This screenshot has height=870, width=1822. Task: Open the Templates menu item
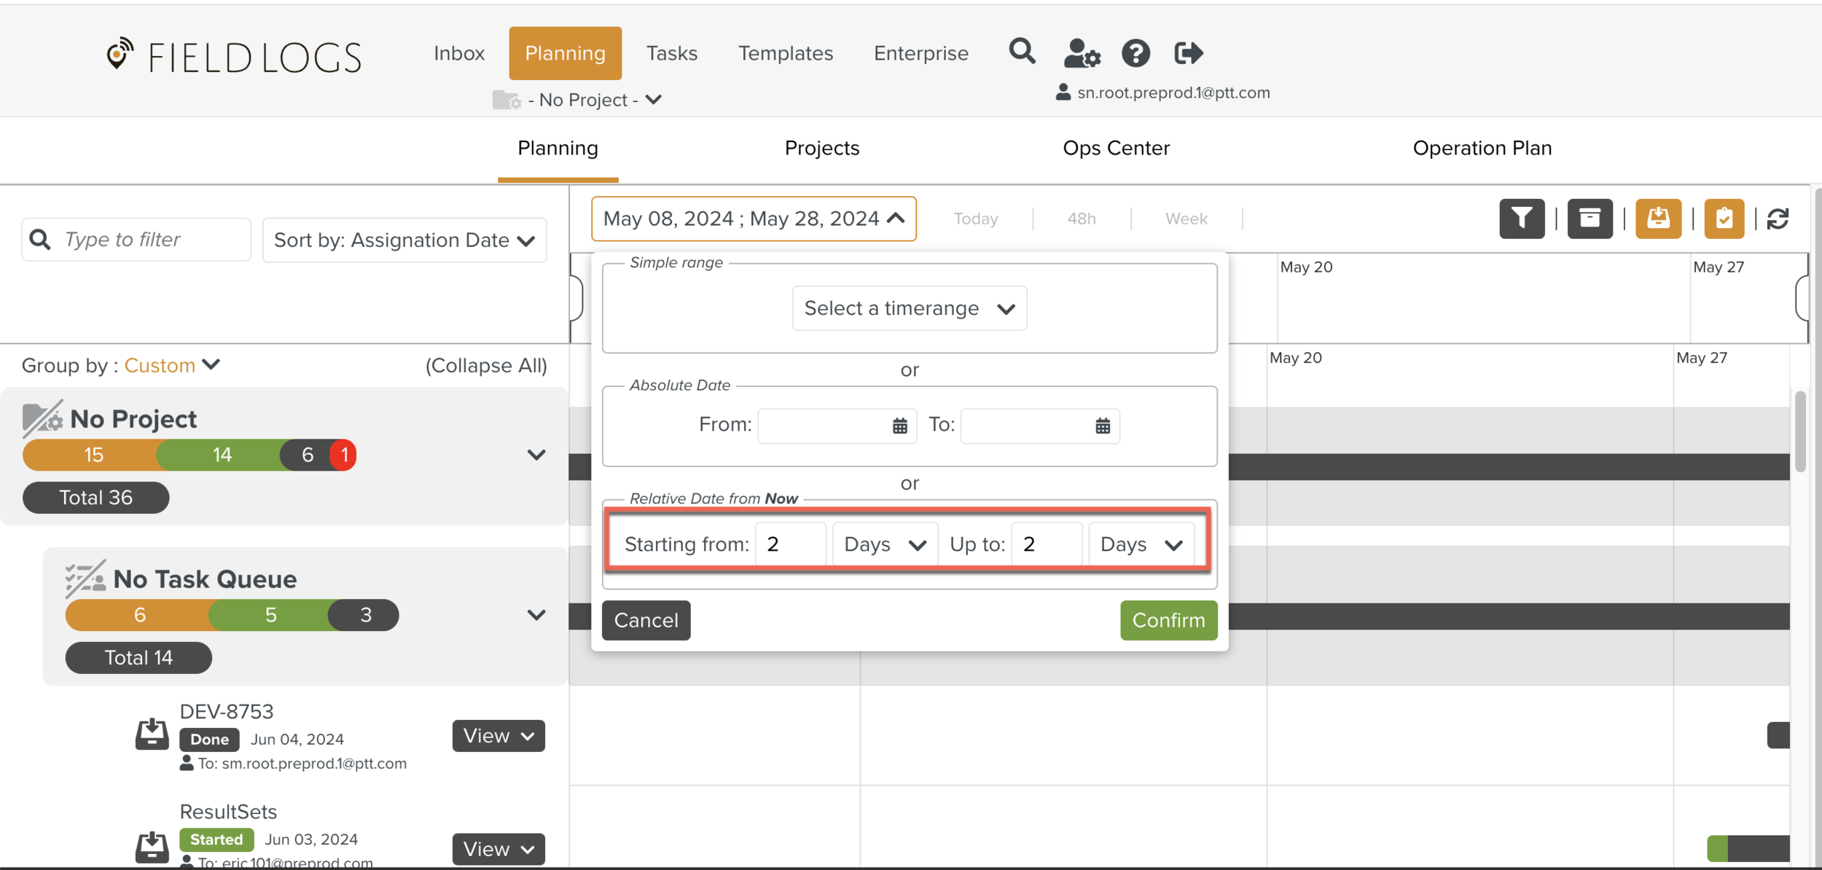(x=785, y=53)
